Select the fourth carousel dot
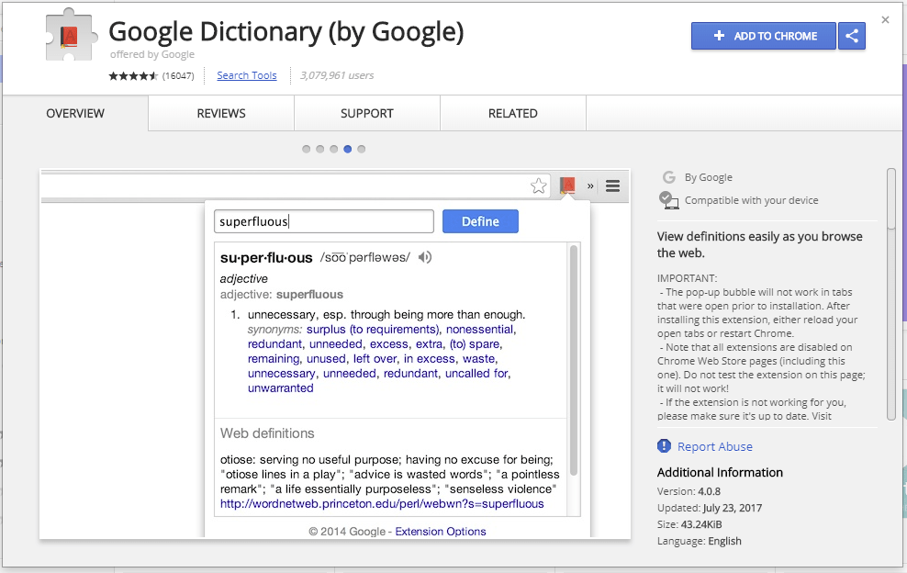The width and height of the screenshot is (907, 573). (347, 148)
